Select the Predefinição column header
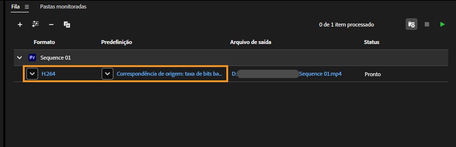This screenshot has height=147, width=456. (117, 42)
